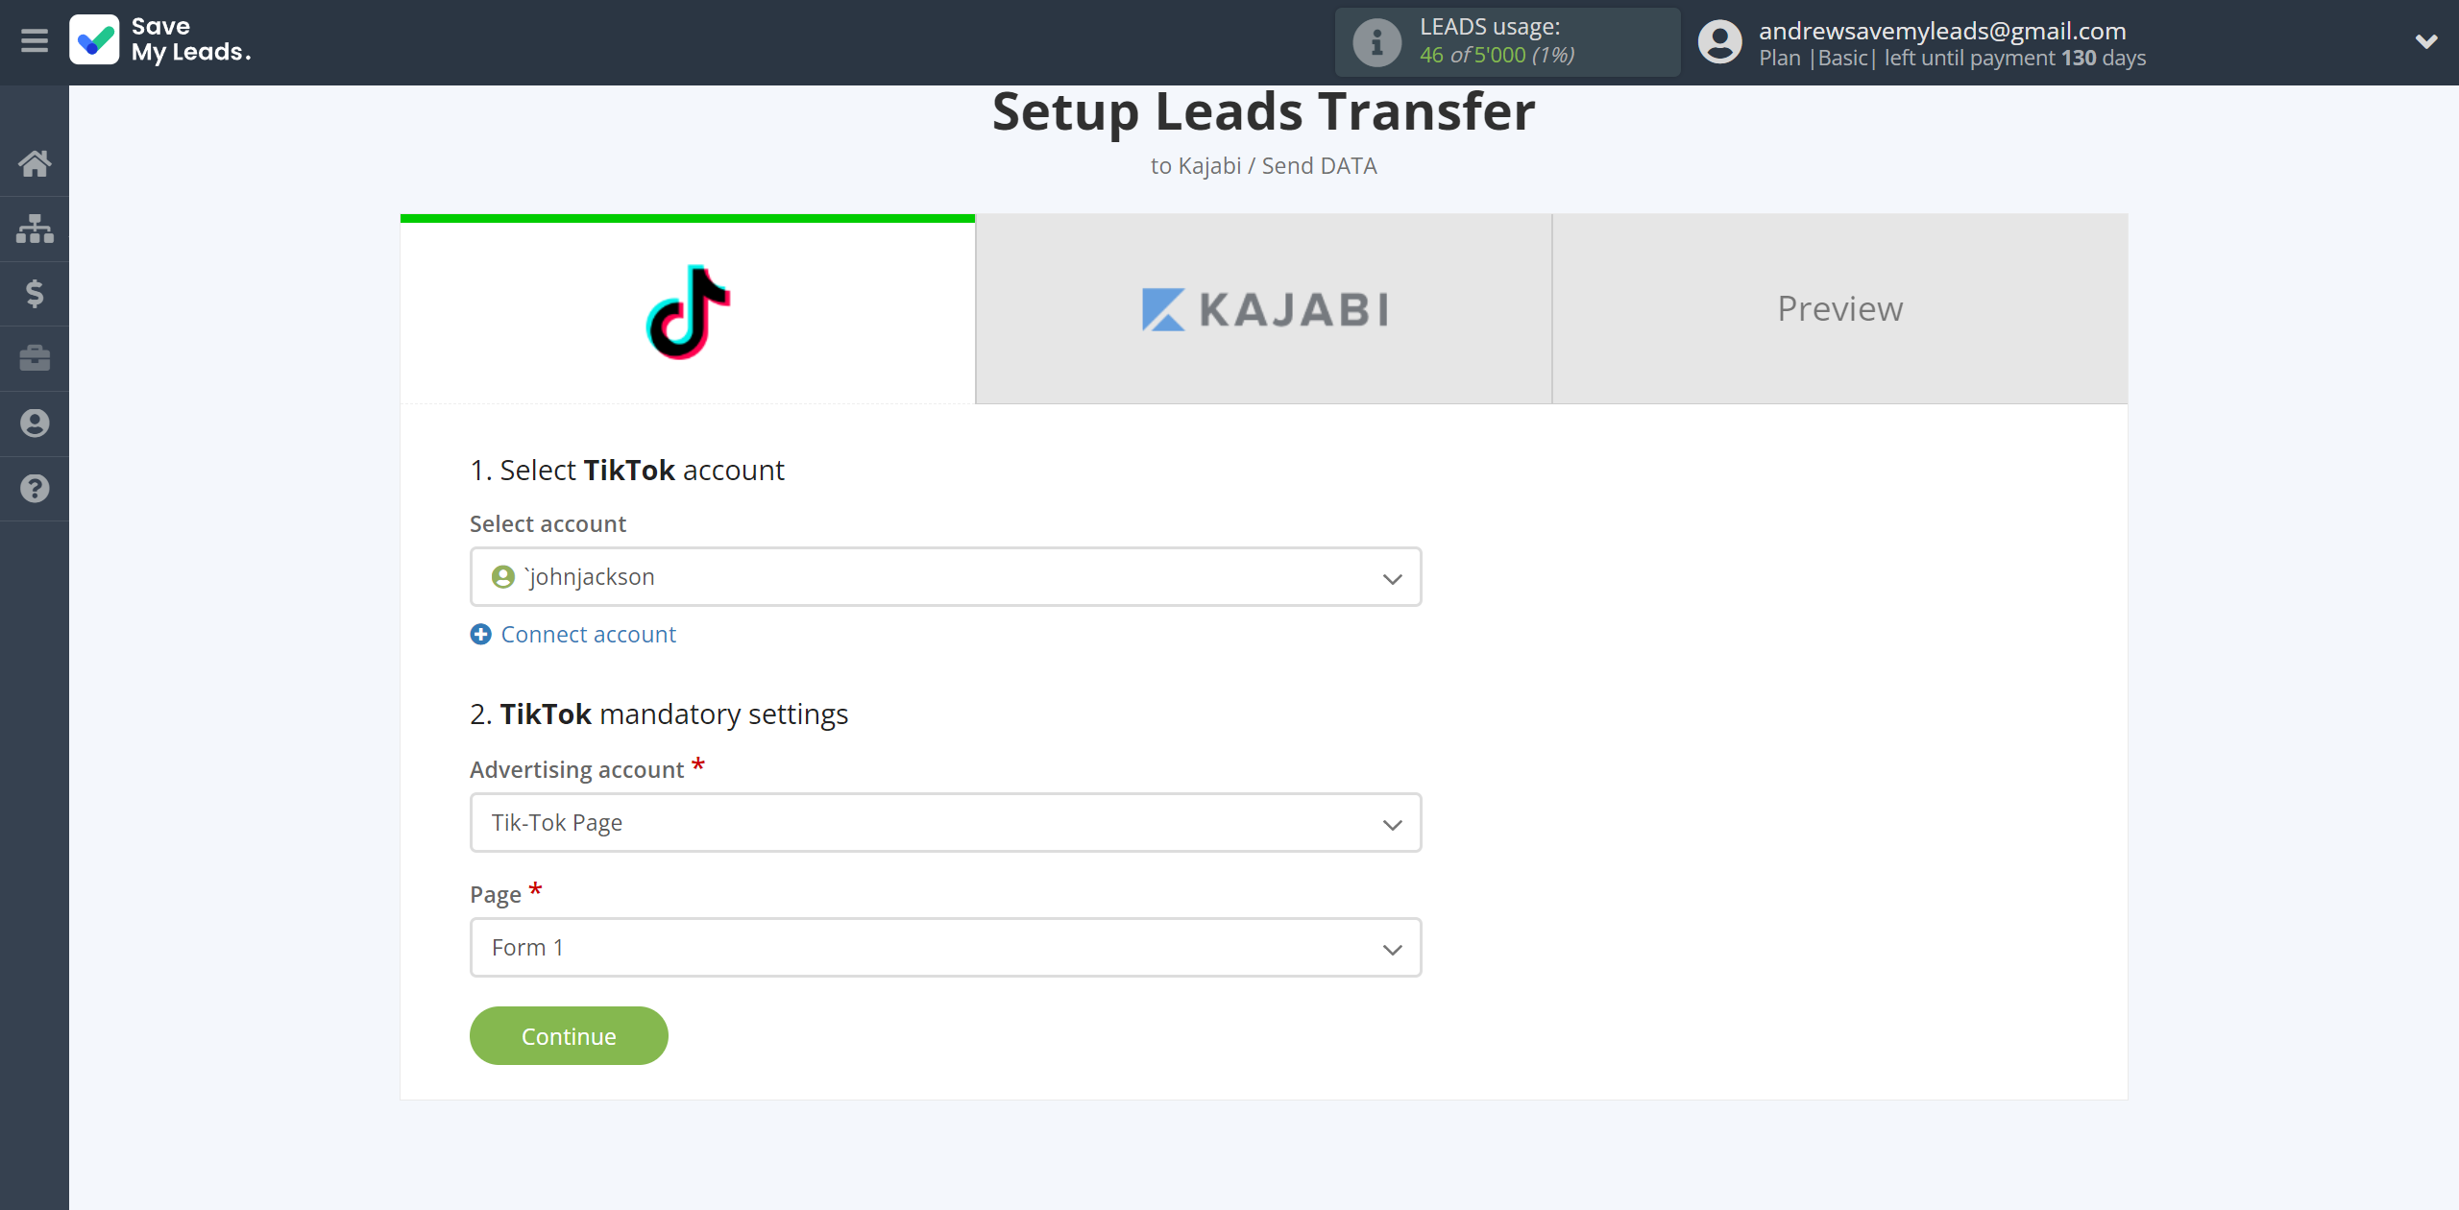
Task: Click the help/question mark sidebar icon
Action: coord(35,486)
